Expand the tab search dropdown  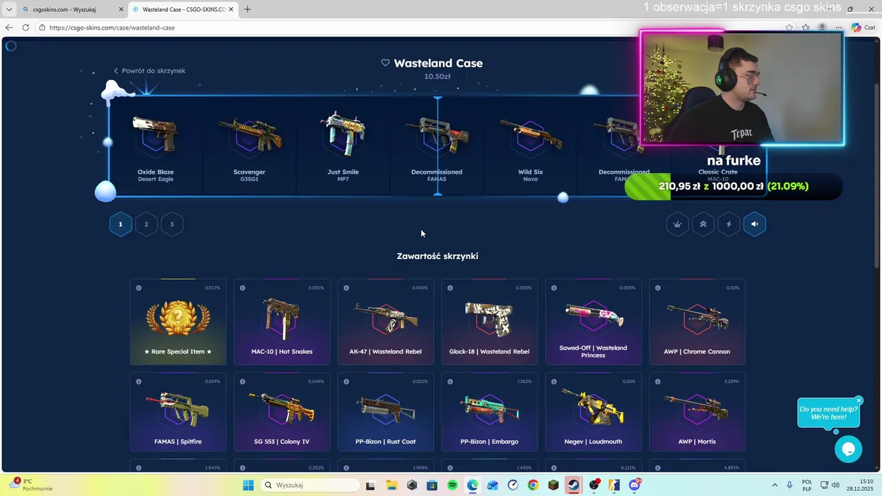9,10
